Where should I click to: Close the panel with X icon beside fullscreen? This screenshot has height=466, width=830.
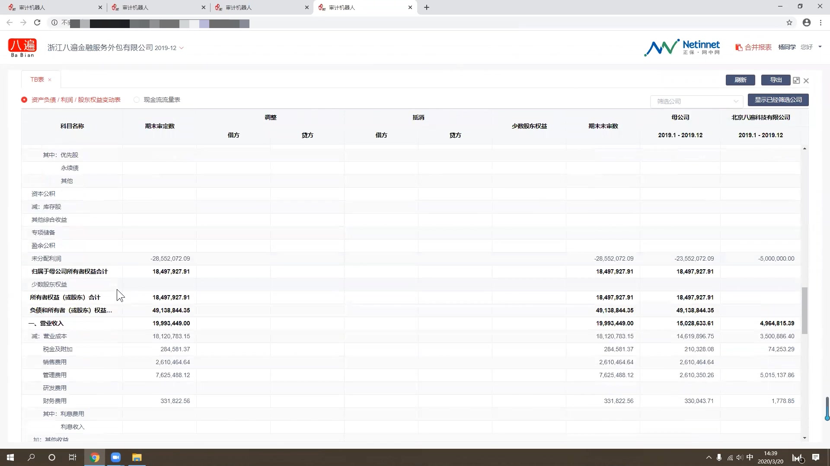[806, 81]
